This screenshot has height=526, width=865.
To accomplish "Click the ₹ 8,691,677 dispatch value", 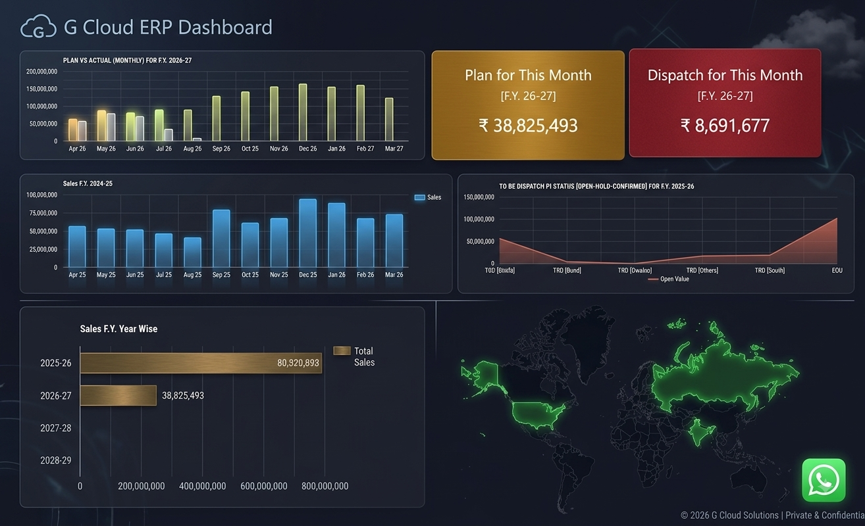I will [x=725, y=125].
